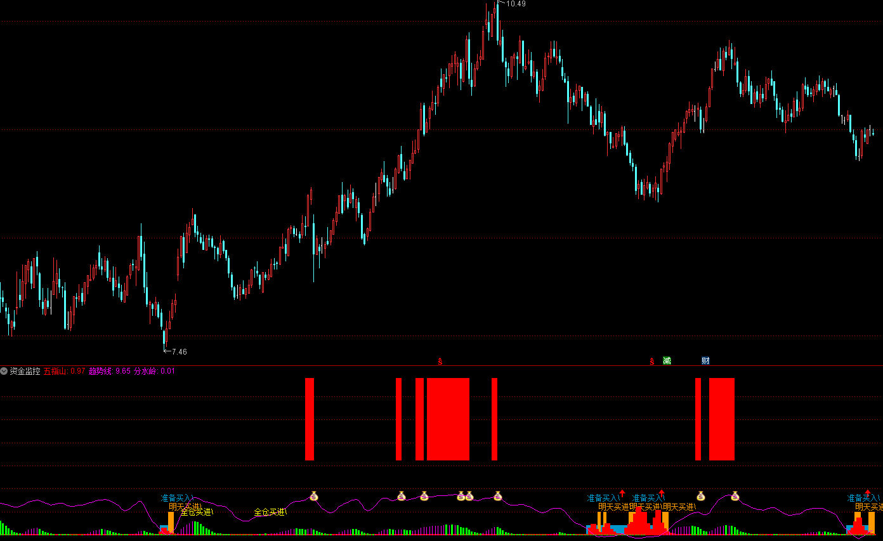Select the red 五指山 value label
Viewport: 883px width, 541px height.
[64, 371]
